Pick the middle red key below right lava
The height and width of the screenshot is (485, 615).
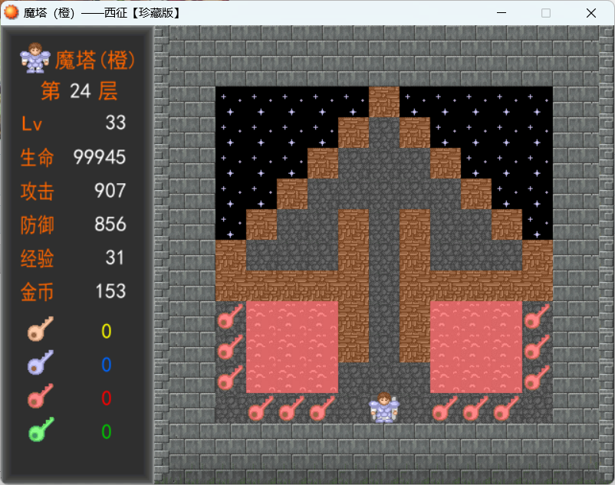click(x=475, y=408)
